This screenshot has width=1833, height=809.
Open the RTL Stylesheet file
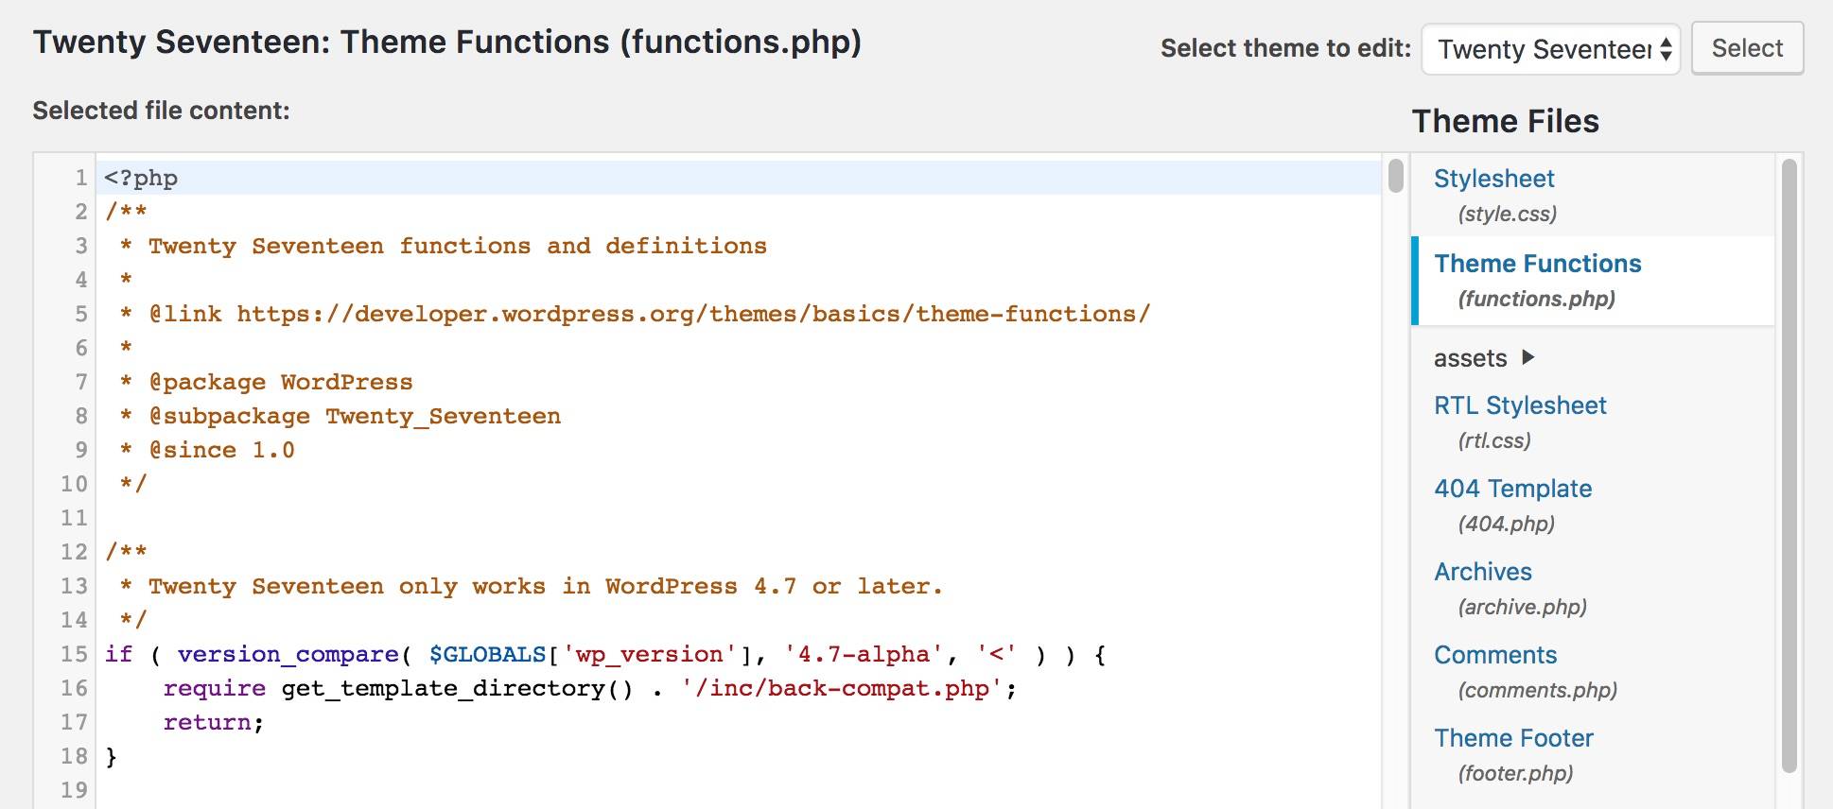pyautogui.click(x=1519, y=404)
